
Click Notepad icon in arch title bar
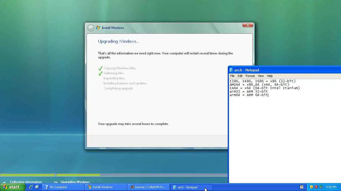231,70
